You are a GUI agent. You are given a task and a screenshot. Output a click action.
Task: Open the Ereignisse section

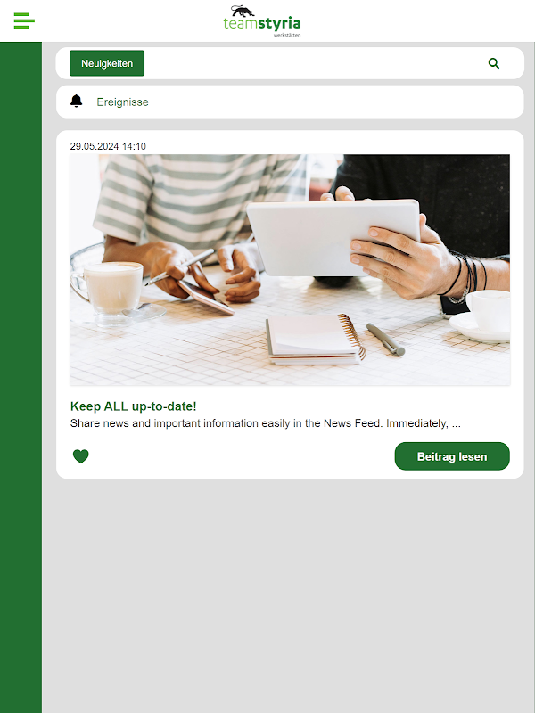tap(122, 102)
